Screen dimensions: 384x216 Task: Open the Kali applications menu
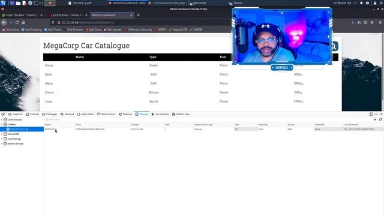point(3,3)
